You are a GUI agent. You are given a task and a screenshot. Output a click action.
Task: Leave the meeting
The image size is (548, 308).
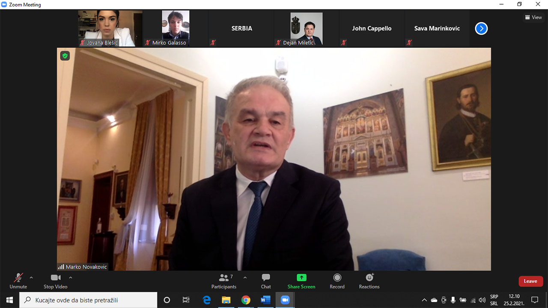tap(530, 281)
